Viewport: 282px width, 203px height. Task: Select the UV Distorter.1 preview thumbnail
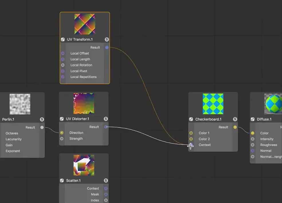coord(84,104)
